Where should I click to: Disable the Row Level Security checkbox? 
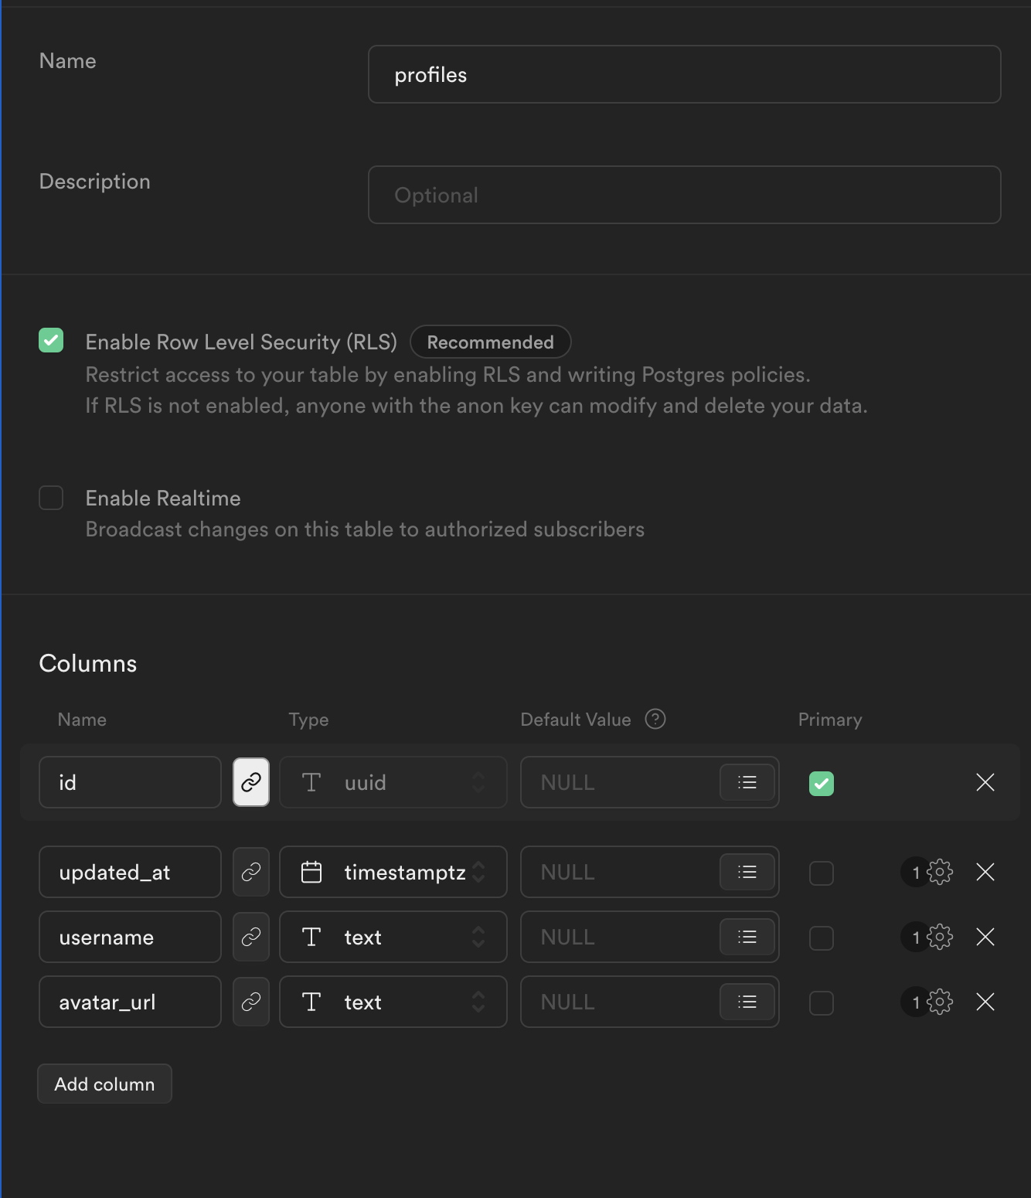[51, 340]
